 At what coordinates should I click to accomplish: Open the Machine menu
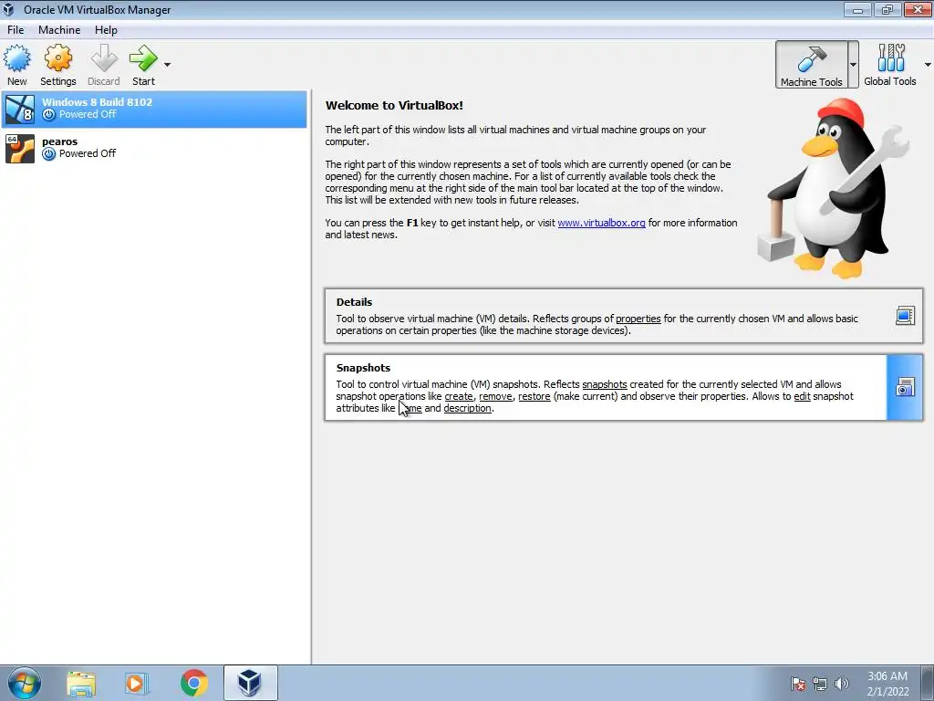59,30
